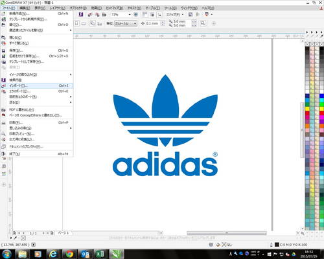Open the units dropdown in property bar
This screenshot has height=259, width=324.
click(x=126, y=23)
